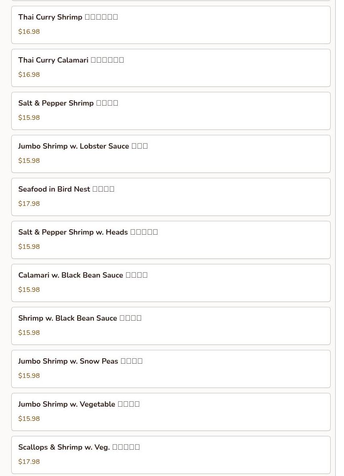Select Shrimp w. Black Bean Sauce card
This screenshot has height=476, width=344.
click(x=171, y=326)
